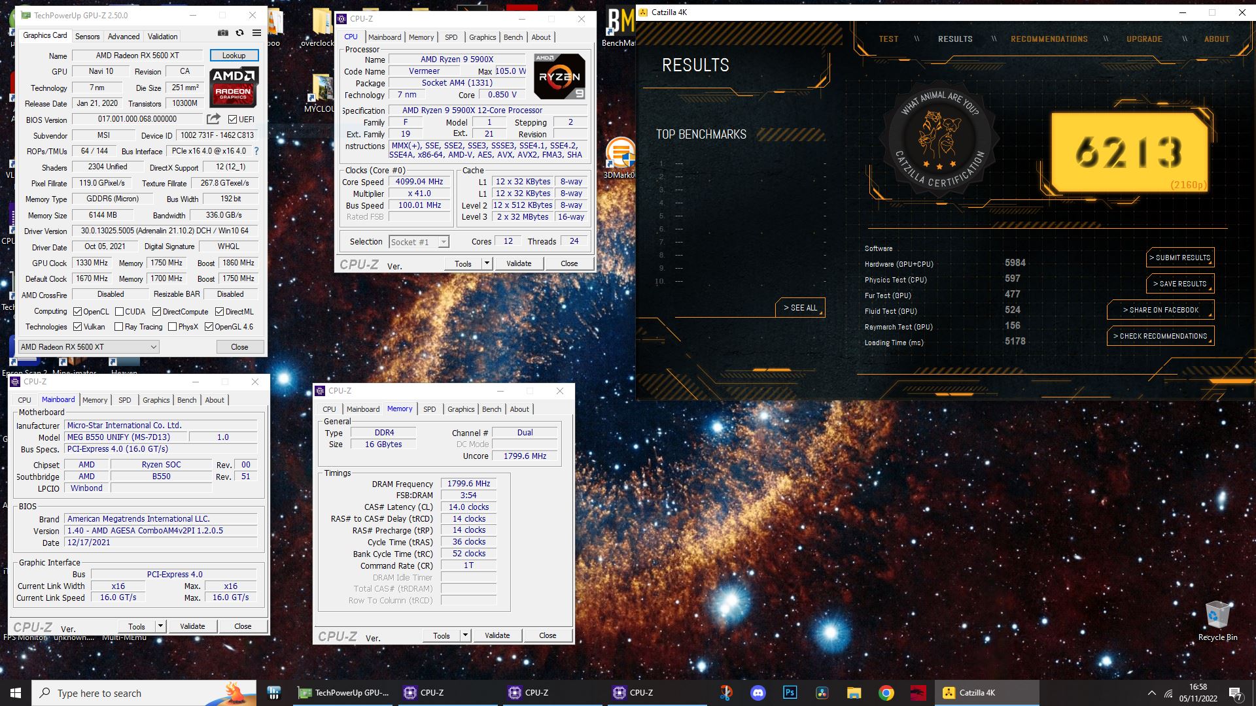Click the 6213 score panel in Catzilla
The image size is (1256, 706).
[x=1130, y=152]
